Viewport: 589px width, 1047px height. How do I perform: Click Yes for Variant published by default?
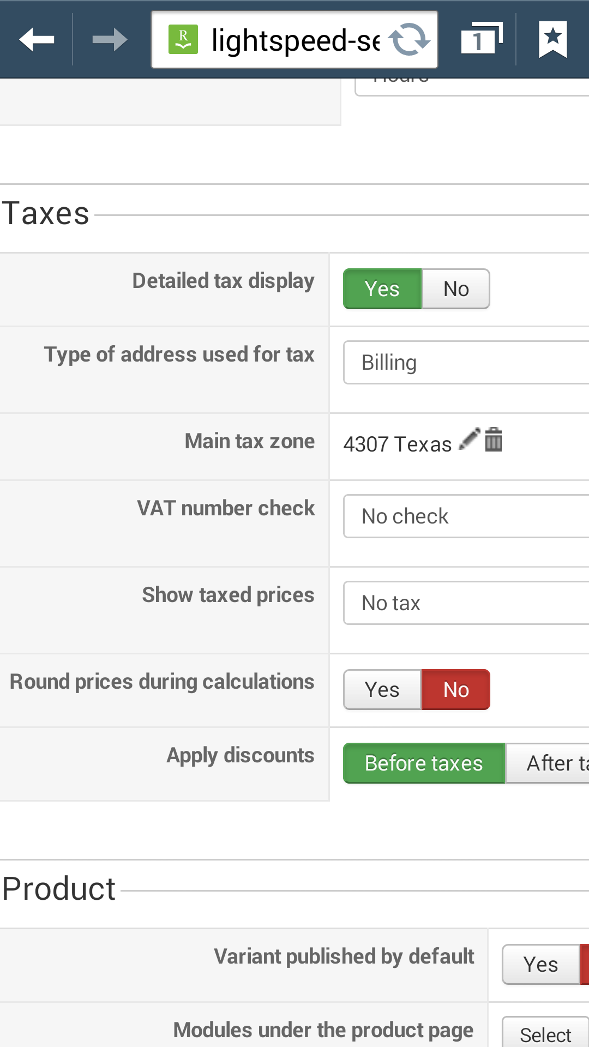coord(540,965)
